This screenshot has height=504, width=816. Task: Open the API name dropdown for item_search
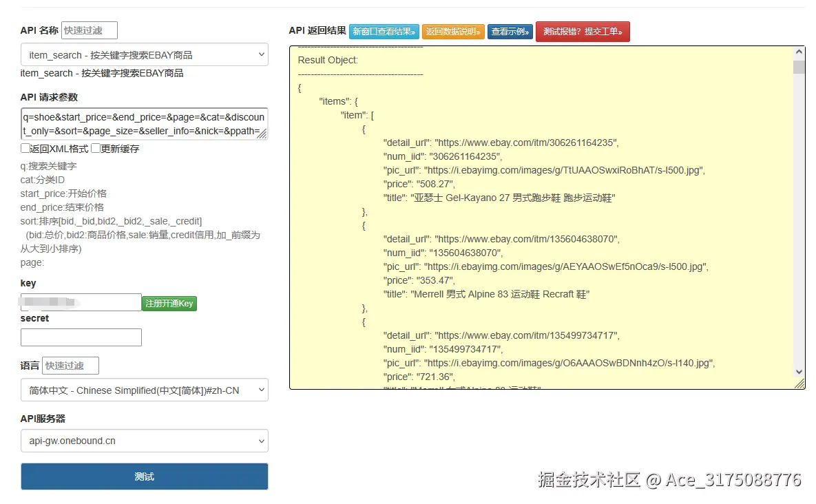(x=144, y=54)
